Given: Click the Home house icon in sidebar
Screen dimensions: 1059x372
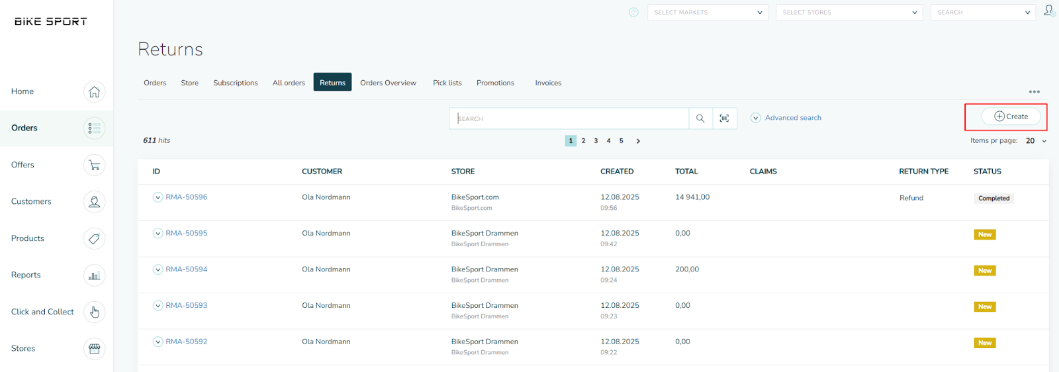Looking at the screenshot, I should coord(94,92).
